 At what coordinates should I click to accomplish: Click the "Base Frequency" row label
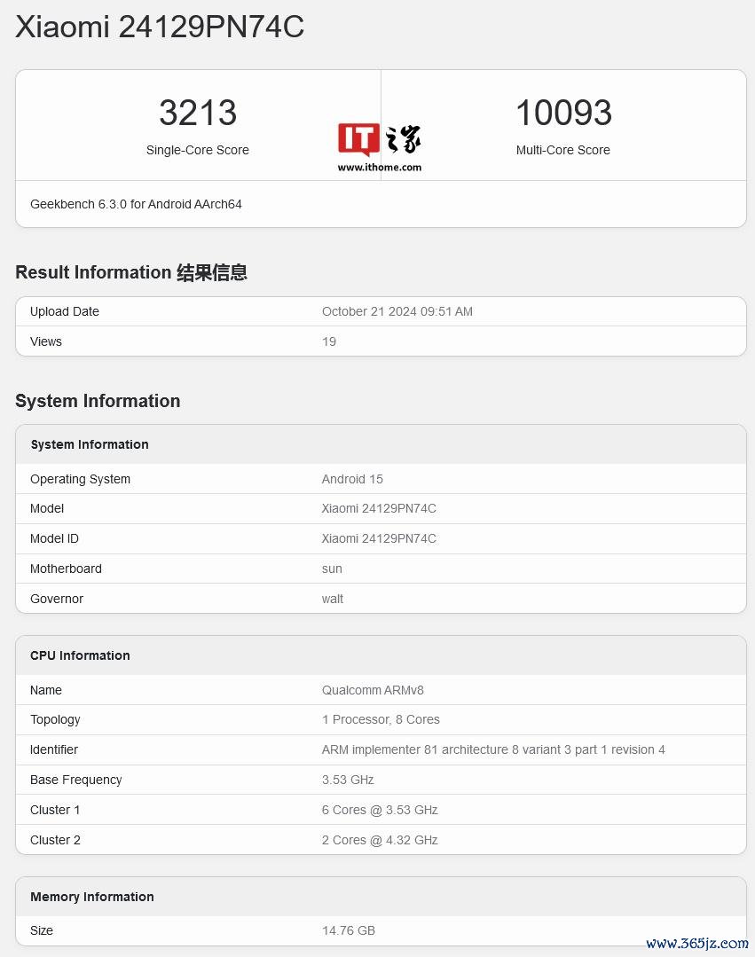coord(76,780)
